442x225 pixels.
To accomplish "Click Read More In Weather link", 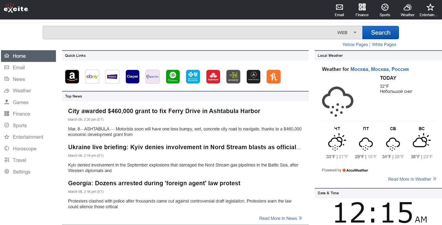I will (412, 179).
